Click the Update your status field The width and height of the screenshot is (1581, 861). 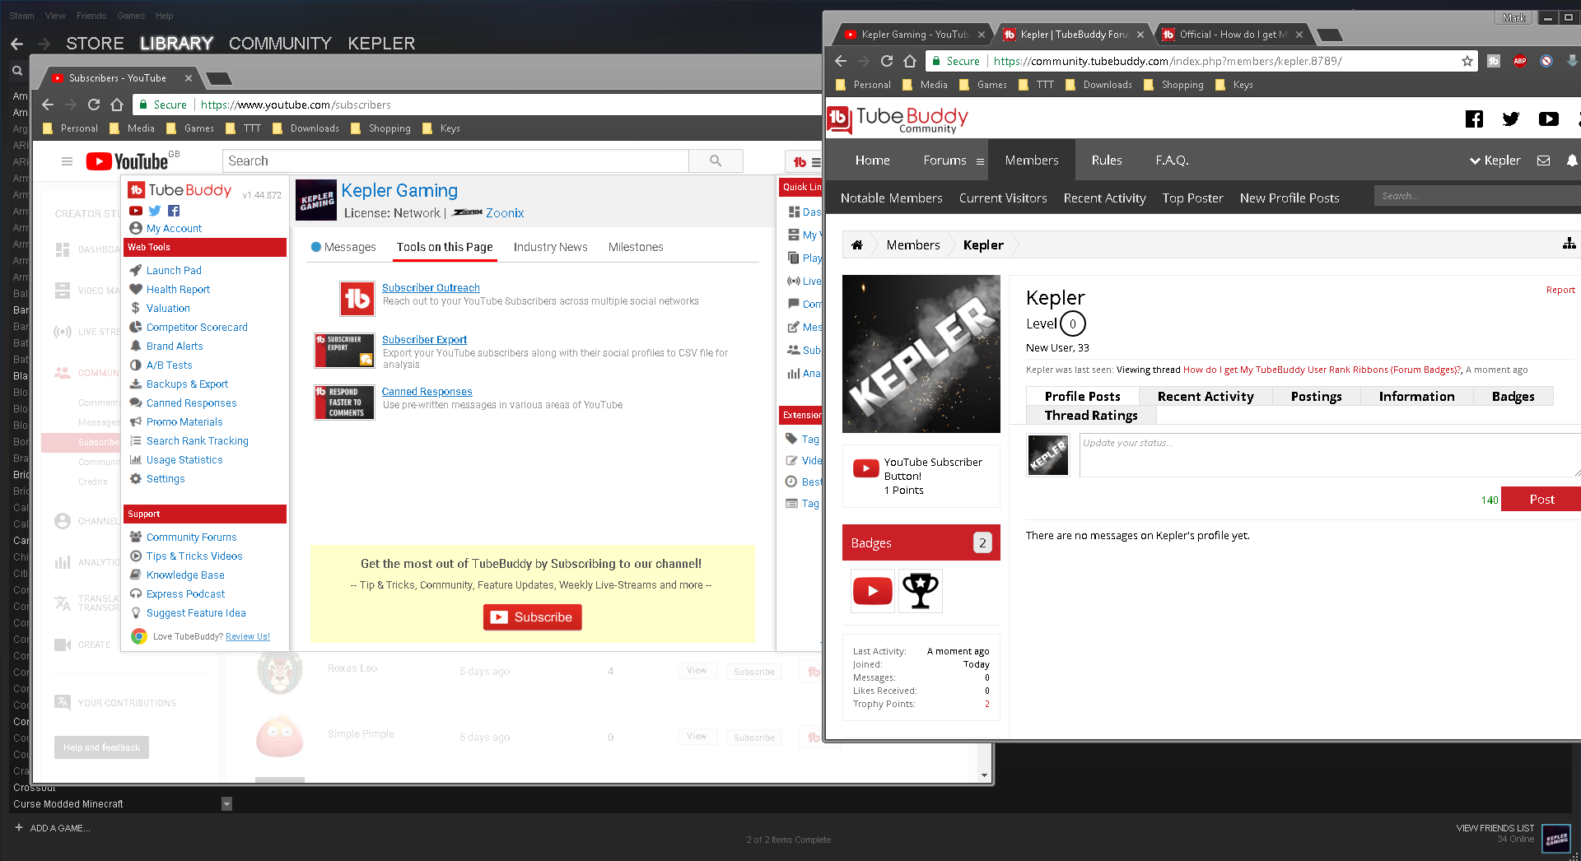1326,454
